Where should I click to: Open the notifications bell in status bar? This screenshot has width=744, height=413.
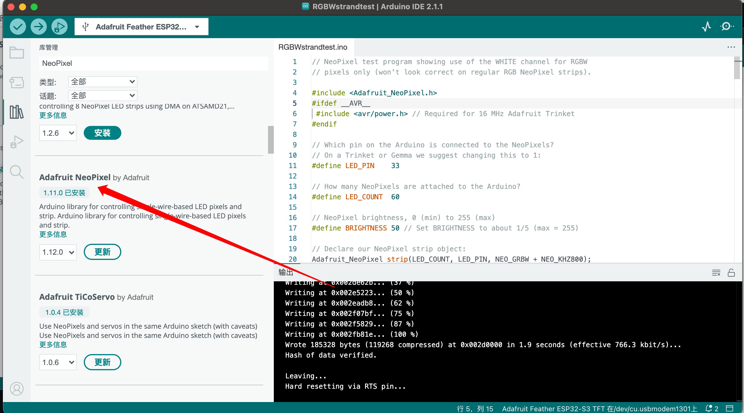(x=712, y=408)
